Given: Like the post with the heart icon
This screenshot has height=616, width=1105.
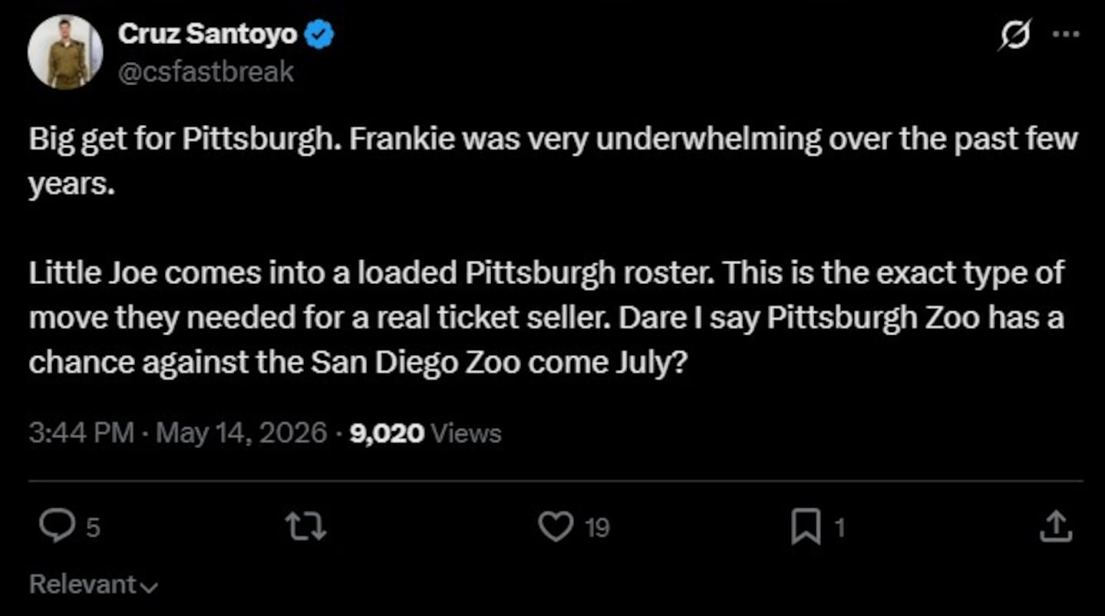Looking at the screenshot, I should pyautogui.click(x=556, y=527).
